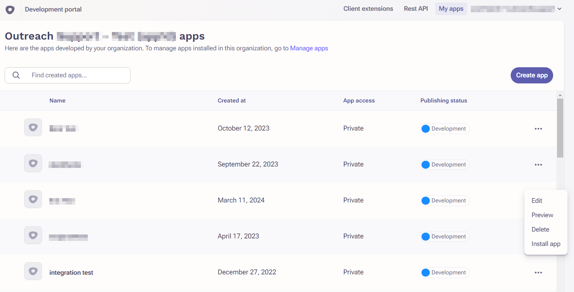Screen dimensions: 574x292
Task: Click Private access in October 12, 2023 row
Action: click(x=353, y=128)
